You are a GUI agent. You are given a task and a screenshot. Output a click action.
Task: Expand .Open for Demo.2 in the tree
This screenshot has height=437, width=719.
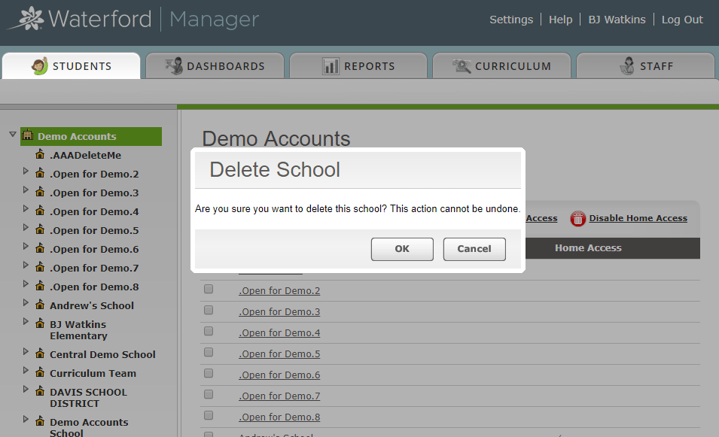26,171
